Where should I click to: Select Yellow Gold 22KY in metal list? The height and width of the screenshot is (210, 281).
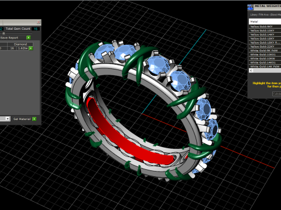[265, 47]
